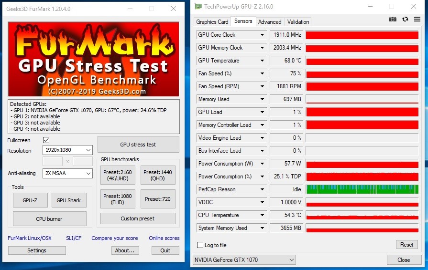Viewport: 428px width, 270px height.
Task: Open the Validation tab
Action: tap(298, 22)
